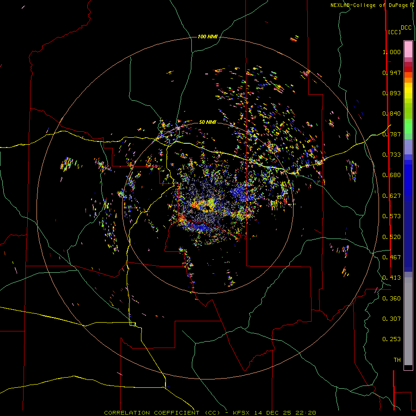
Task: Click the 0.787 scale value
Action: [x=392, y=134]
